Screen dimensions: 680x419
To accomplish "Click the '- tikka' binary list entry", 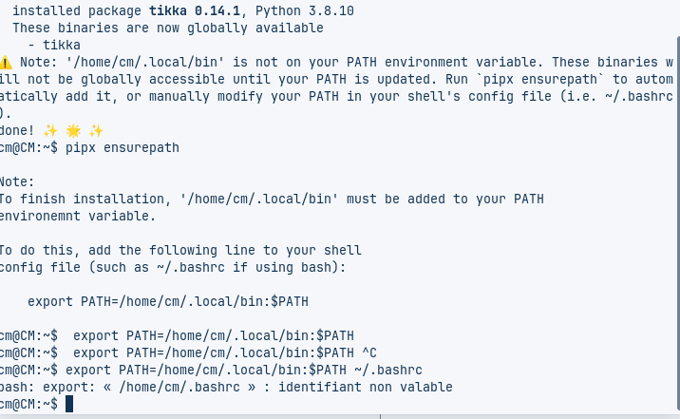I will pyautogui.click(x=54, y=45).
